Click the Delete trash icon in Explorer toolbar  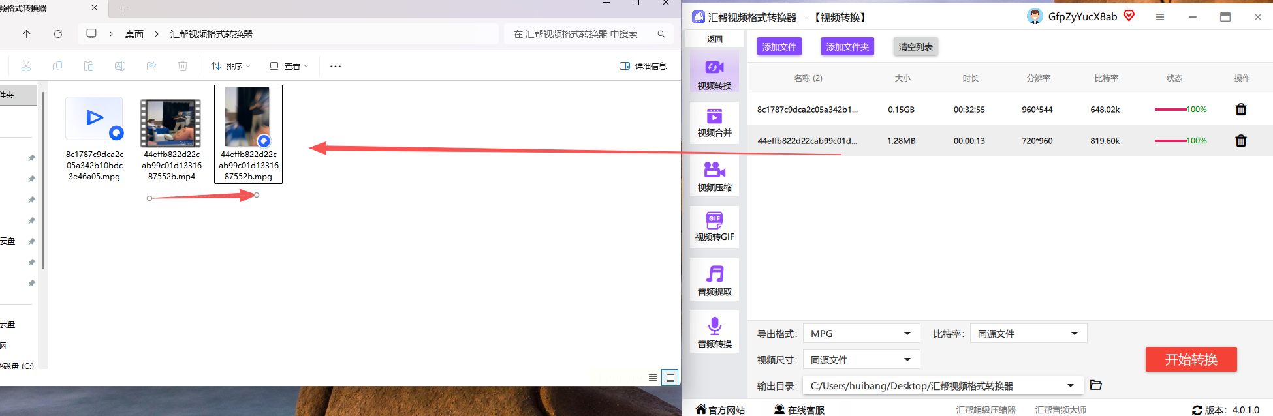[x=183, y=66]
